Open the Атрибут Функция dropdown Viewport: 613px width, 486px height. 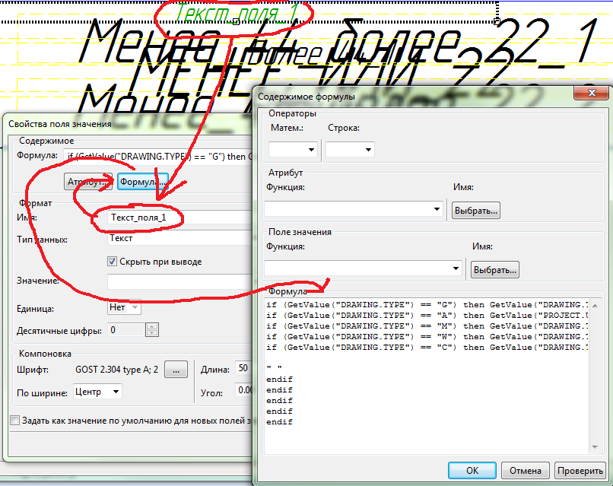tap(354, 209)
